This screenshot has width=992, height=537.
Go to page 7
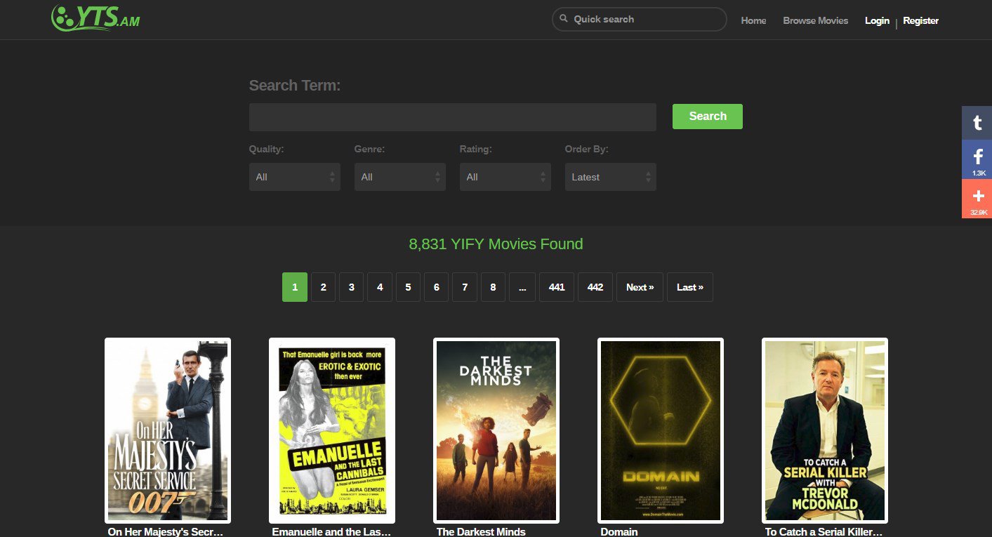[465, 287]
